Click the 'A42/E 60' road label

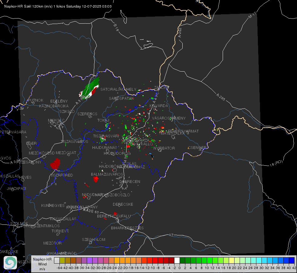[x=91, y=211]
